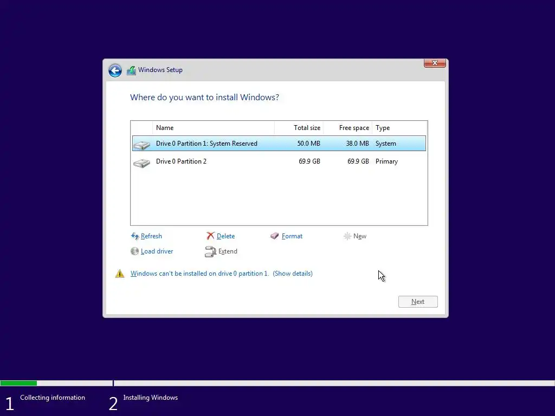Click the disc Load driver icon
Screen dimensions: 555x416
click(x=134, y=251)
